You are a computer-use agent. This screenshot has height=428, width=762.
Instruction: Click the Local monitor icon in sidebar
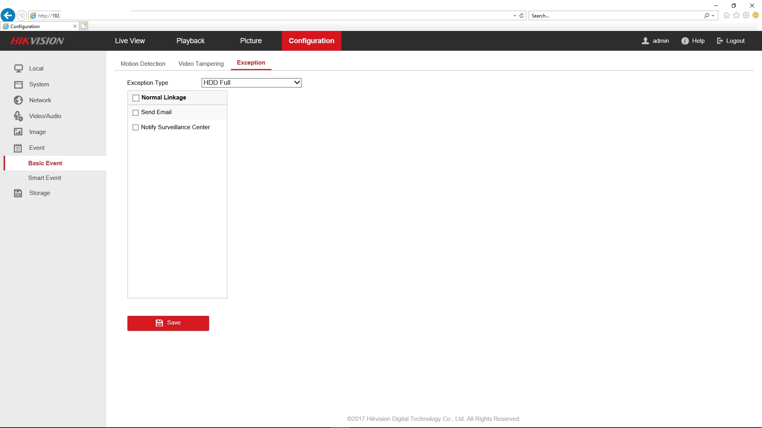pyautogui.click(x=18, y=69)
